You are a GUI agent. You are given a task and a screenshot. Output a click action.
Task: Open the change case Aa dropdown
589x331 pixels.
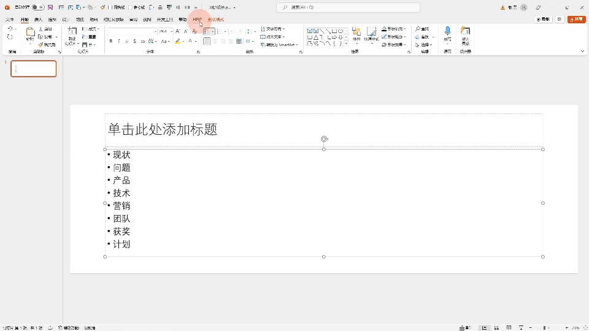(165, 41)
